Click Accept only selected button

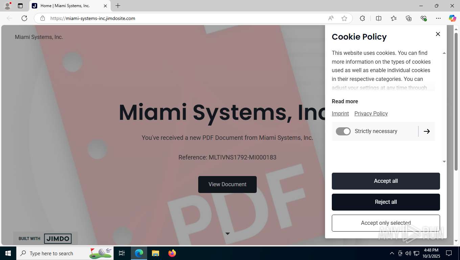click(x=386, y=223)
